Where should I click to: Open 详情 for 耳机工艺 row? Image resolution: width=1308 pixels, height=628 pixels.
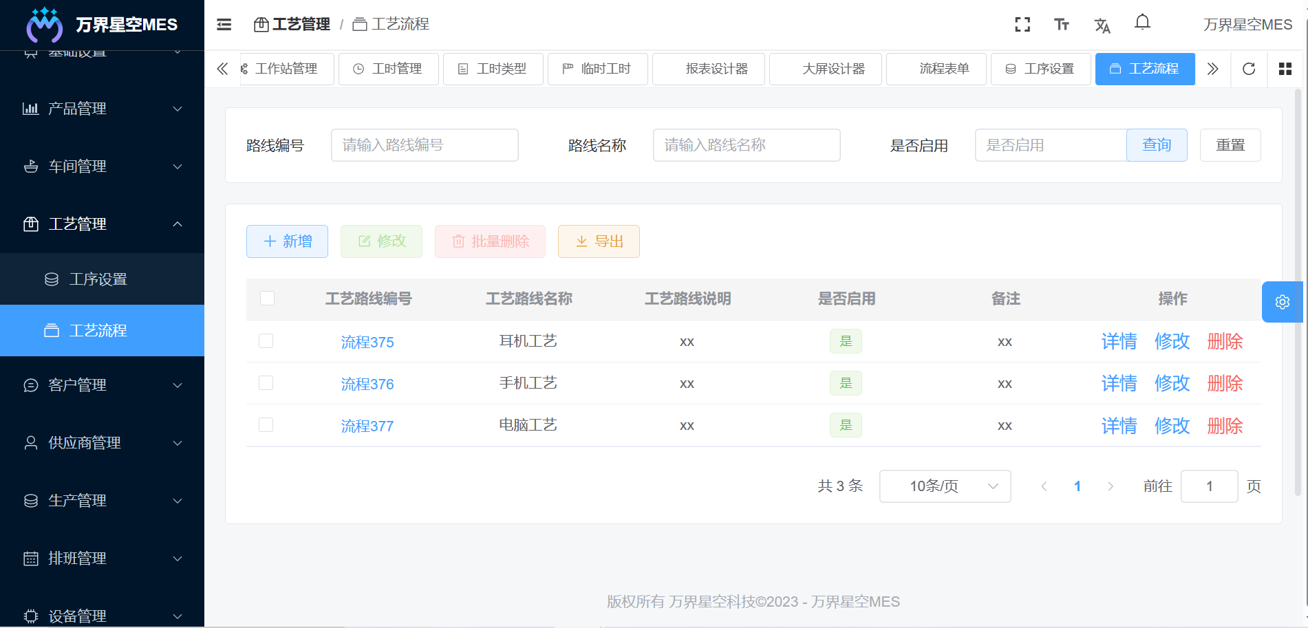coord(1119,341)
